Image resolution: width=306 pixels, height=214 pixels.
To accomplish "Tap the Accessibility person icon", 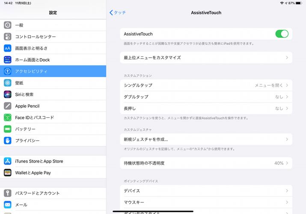I will (x=7, y=71).
